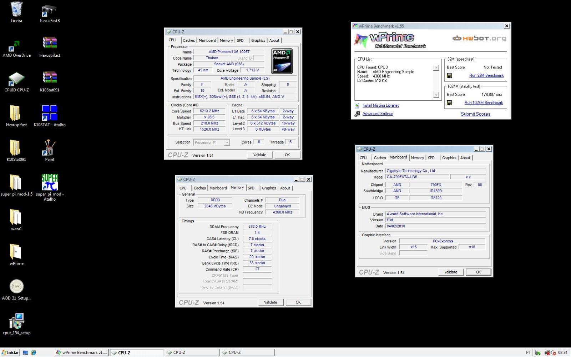
Task: Click the PT language indicator in tray
Action: coord(529,353)
